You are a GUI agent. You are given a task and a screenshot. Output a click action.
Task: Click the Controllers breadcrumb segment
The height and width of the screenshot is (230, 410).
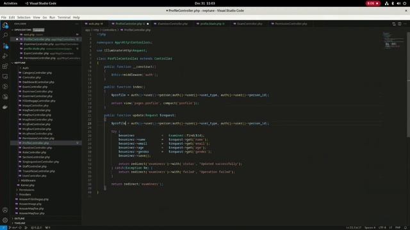tap(110, 30)
